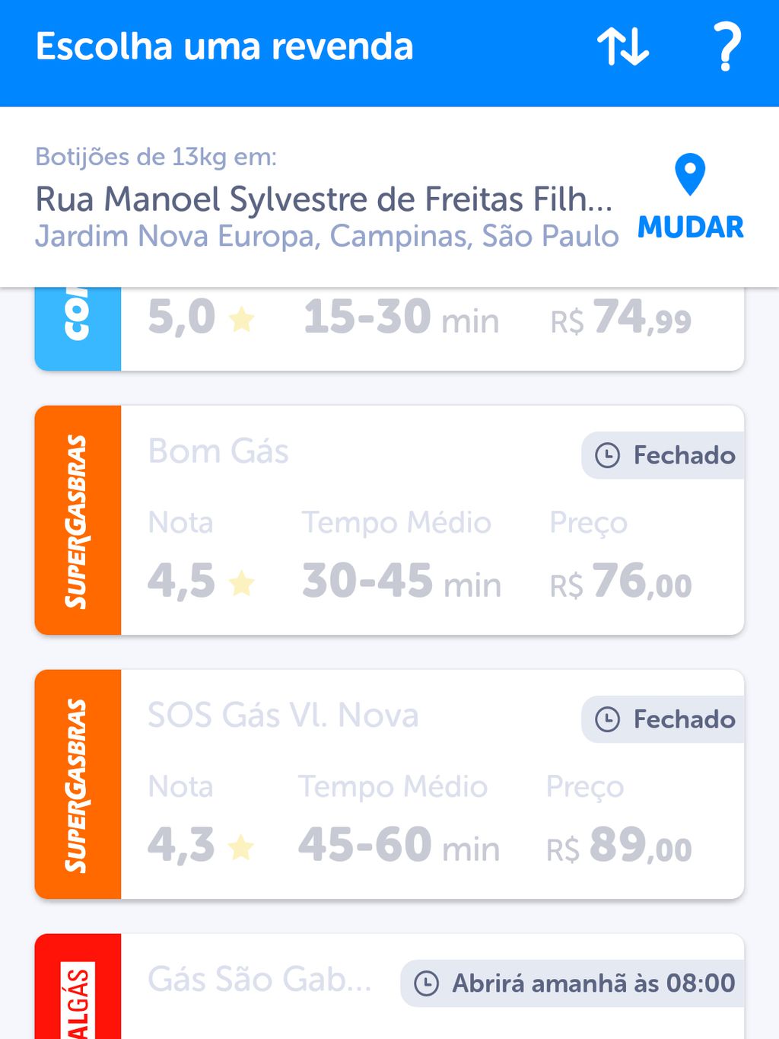Tap the Bom Gás Supergasbras orange logo
The height and width of the screenshot is (1039, 779).
pos(78,521)
